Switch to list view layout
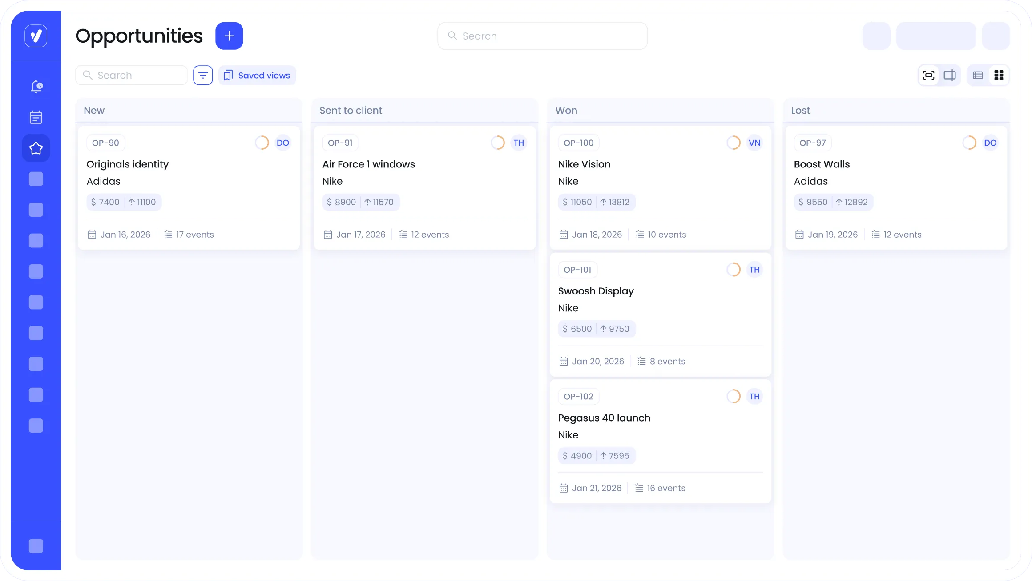 [x=978, y=75]
